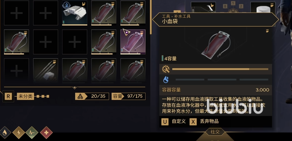Click the durability progress bar

click(x=220, y=69)
